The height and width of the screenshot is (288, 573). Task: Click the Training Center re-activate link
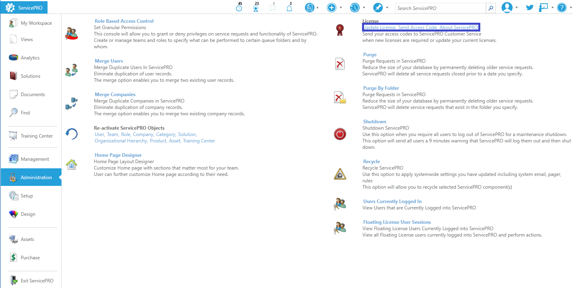point(199,141)
